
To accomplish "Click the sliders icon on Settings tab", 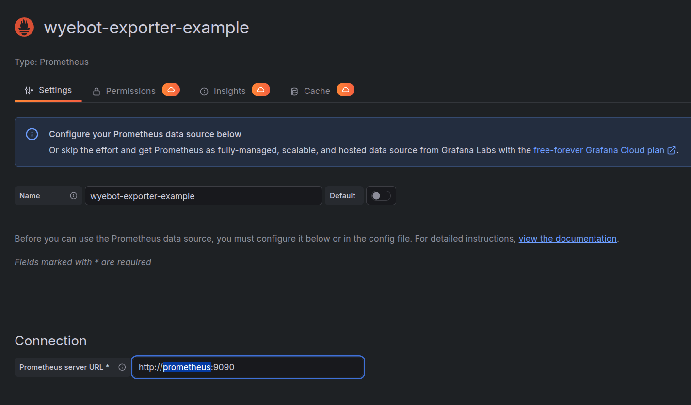I will [x=29, y=91].
